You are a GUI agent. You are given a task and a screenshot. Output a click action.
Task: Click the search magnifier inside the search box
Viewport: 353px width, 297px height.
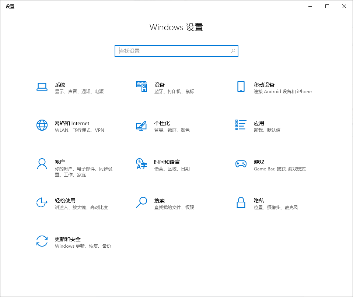point(233,51)
